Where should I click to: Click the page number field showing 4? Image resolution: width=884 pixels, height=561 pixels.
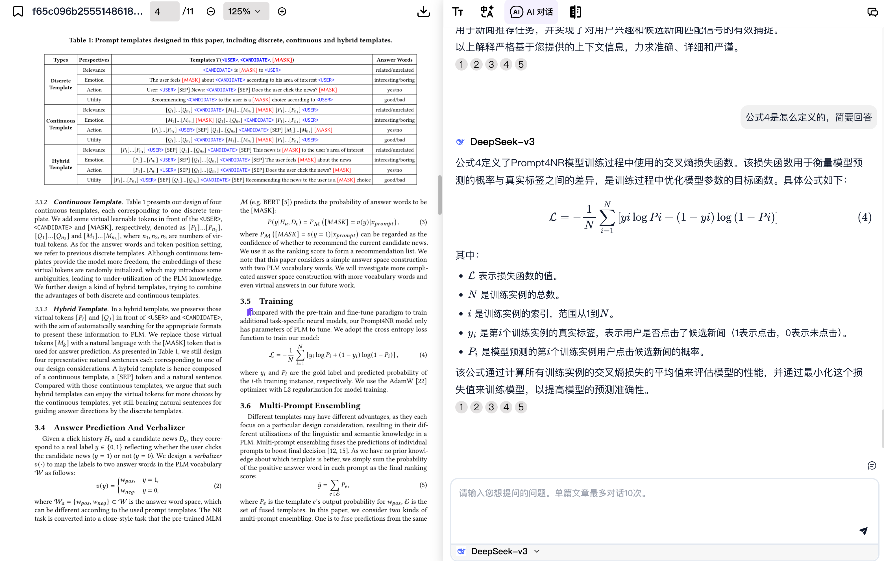point(164,11)
